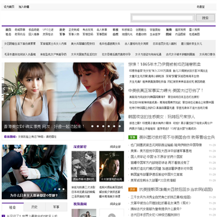Click 最新趣闻 ticker label below slideshow

pos(10,137)
